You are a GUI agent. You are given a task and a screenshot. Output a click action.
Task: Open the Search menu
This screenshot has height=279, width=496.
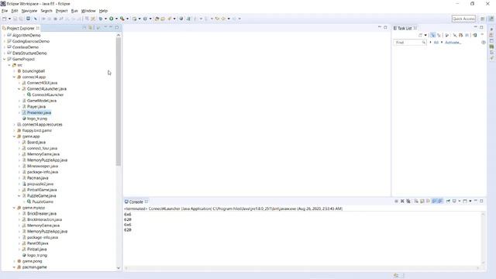pos(46,11)
